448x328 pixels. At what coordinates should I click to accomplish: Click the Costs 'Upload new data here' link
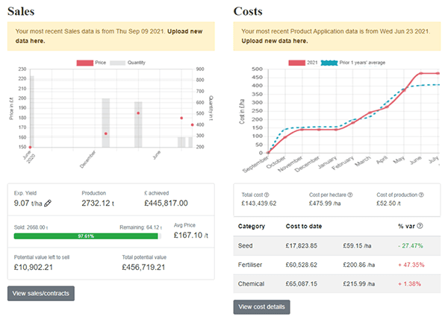tap(275, 41)
